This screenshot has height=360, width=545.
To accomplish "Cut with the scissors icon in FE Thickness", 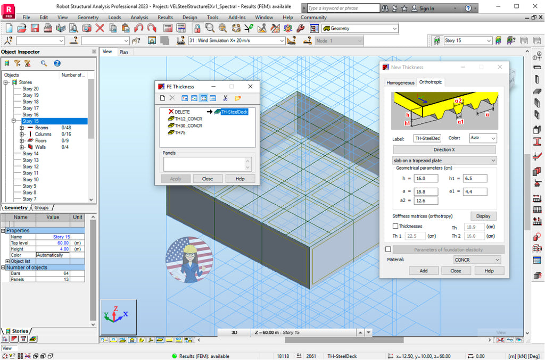I will 226,98.
